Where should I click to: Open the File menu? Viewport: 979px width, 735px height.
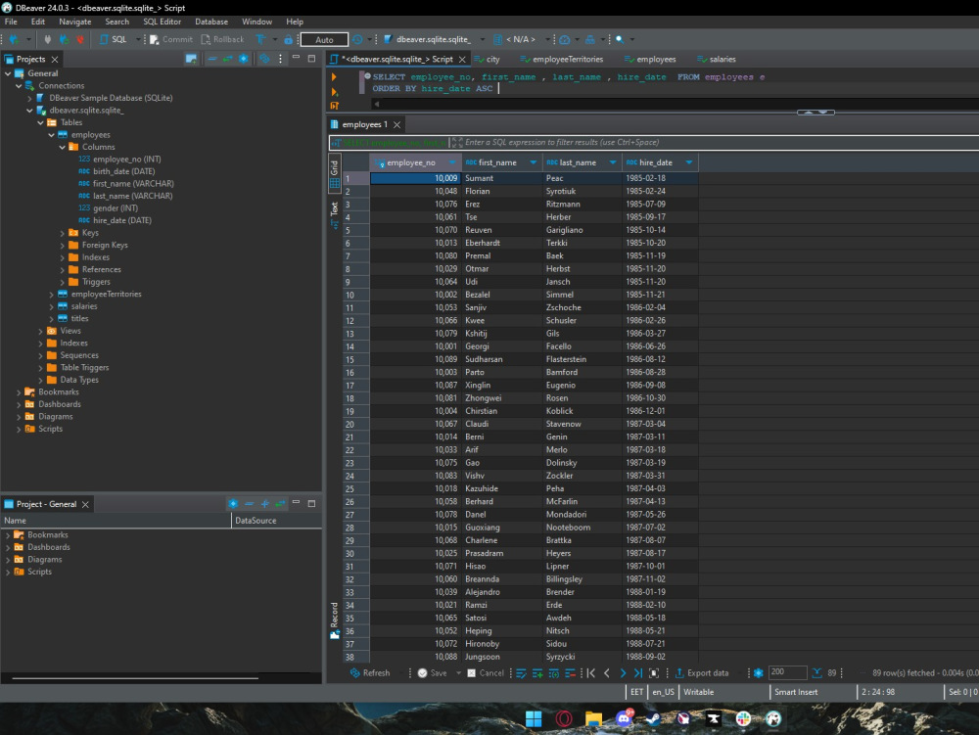tap(11, 22)
